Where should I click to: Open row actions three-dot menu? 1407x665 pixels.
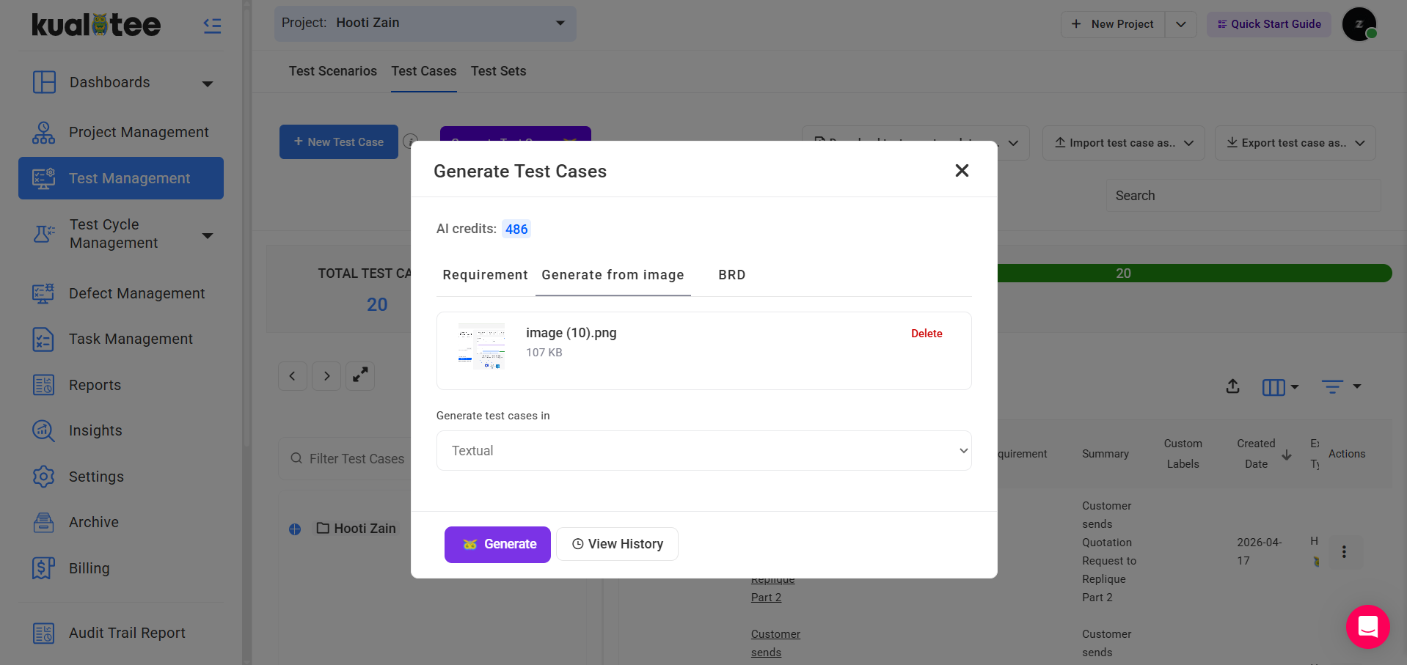(x=1344, y=552)
